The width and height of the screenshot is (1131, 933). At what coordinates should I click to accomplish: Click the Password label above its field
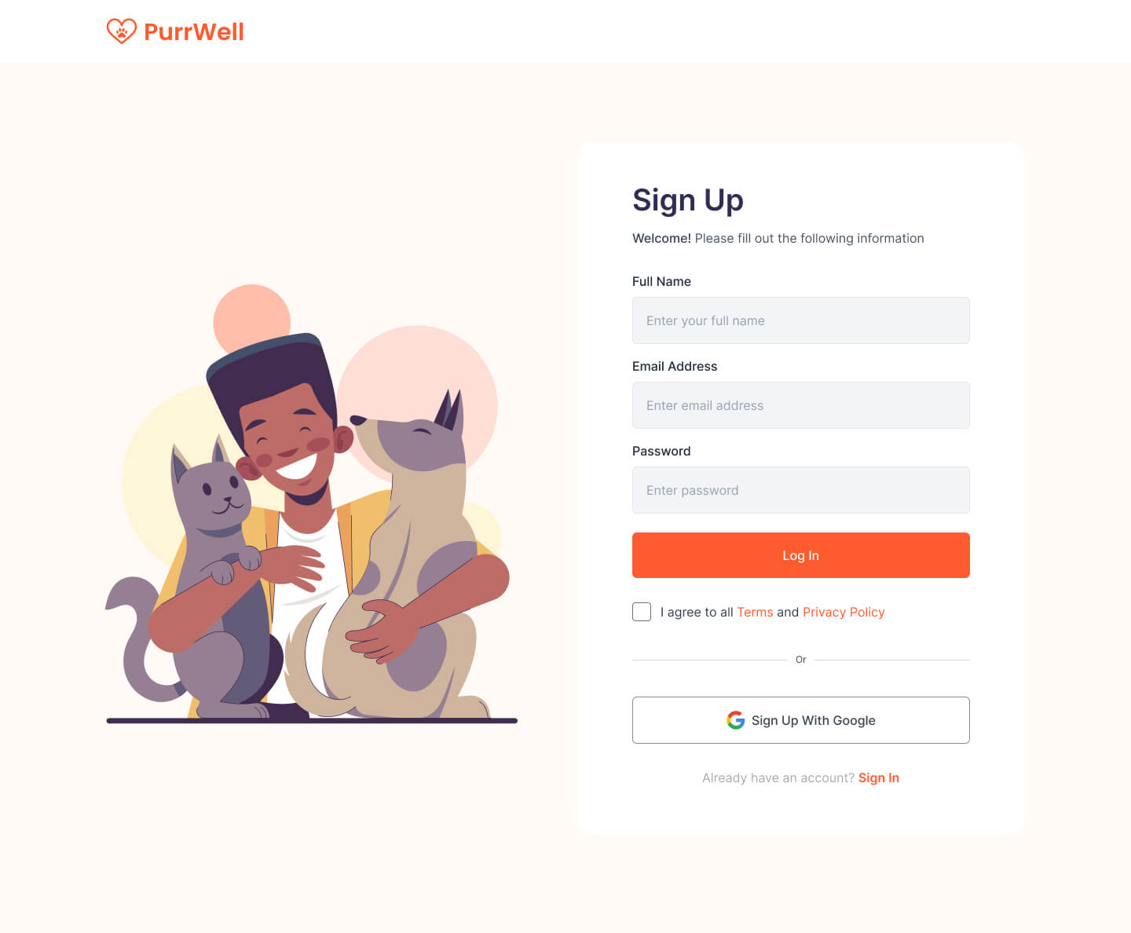point(661,451)
